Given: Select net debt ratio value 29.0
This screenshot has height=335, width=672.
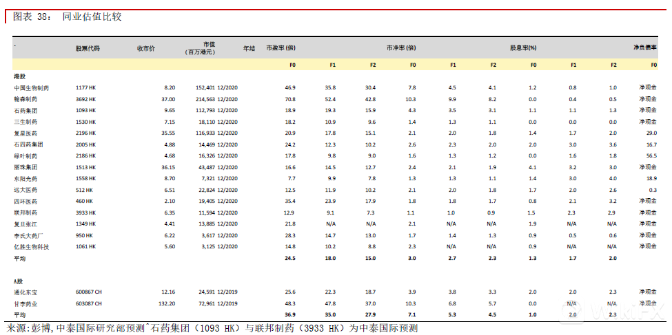Looking at the screenshot, I should pyautogui.click(x=651, y=133).
